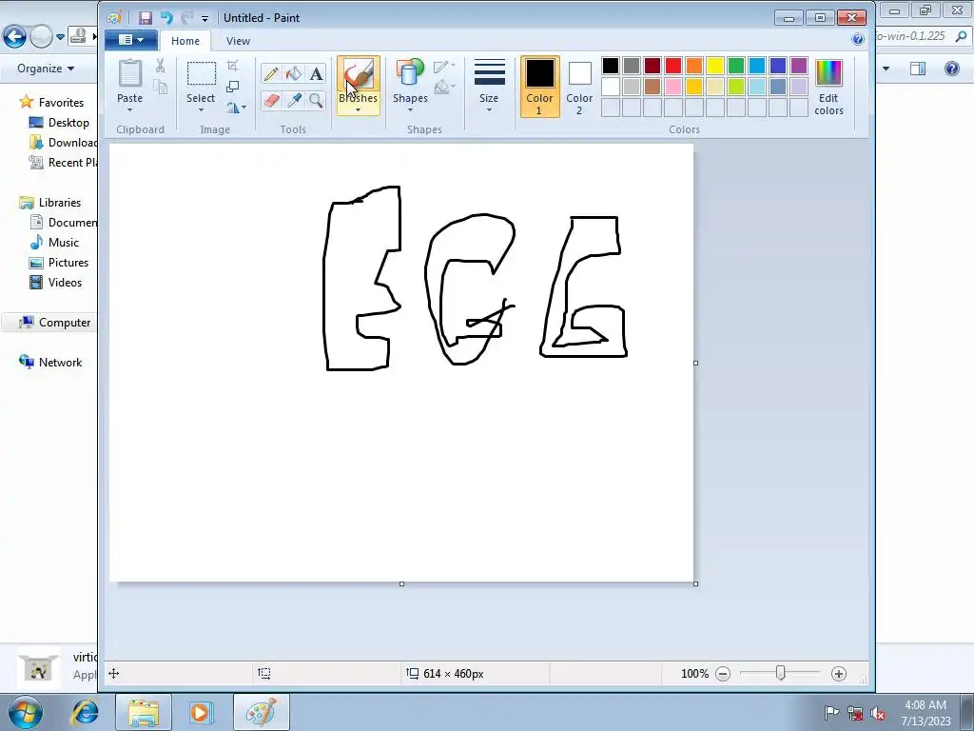Select the Text tool
This screenshot has height=731, width=974.
[316, 74]
